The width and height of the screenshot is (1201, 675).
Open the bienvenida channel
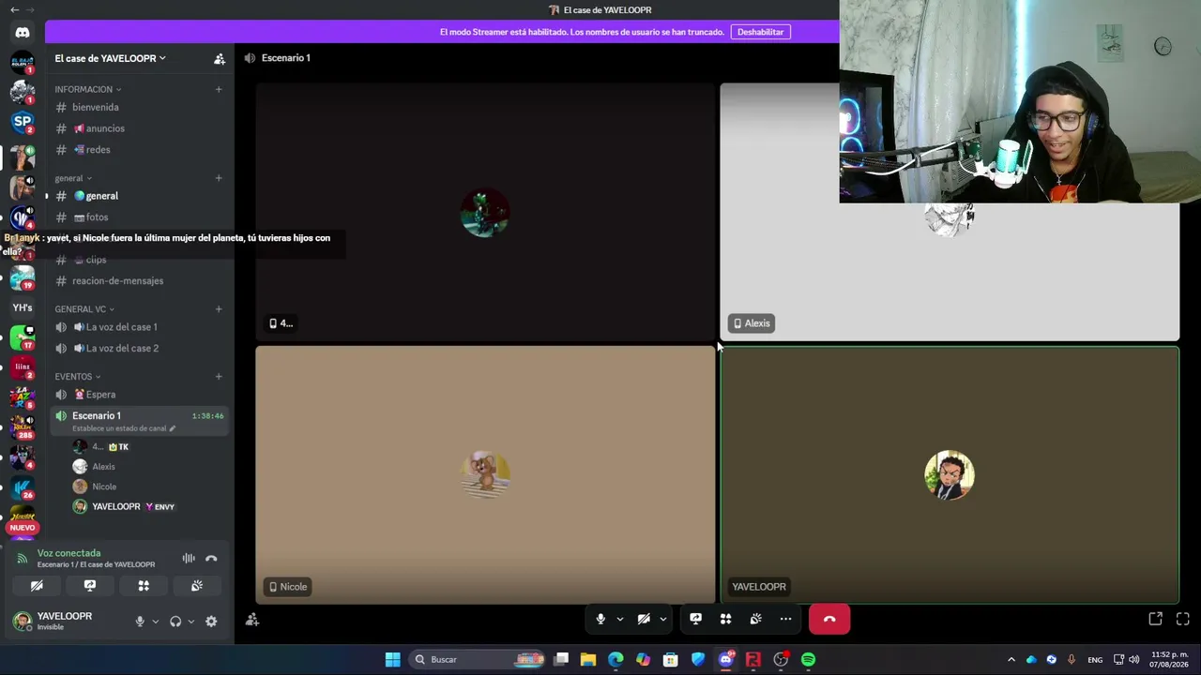pos(139,107)
